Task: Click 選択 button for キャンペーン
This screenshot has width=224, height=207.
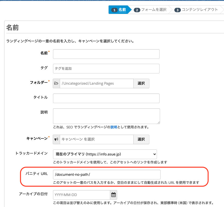Action: pos(141,139)
